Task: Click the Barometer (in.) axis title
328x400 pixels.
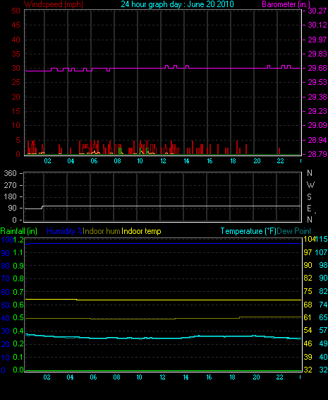Action: pos(286,4)
